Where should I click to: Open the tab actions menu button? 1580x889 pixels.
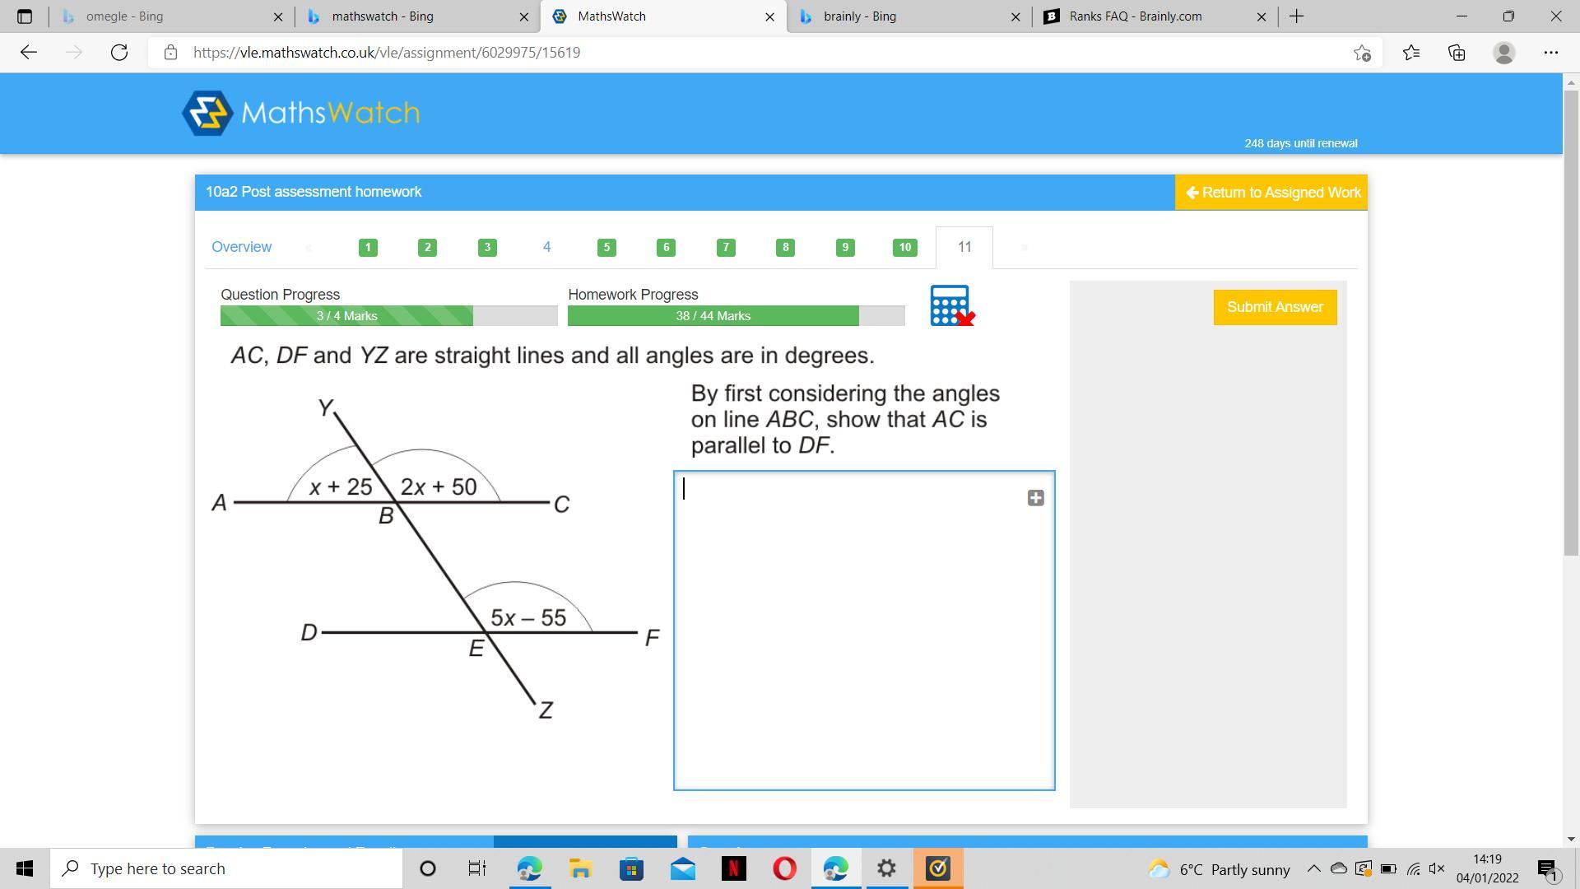tap(24, 16)
